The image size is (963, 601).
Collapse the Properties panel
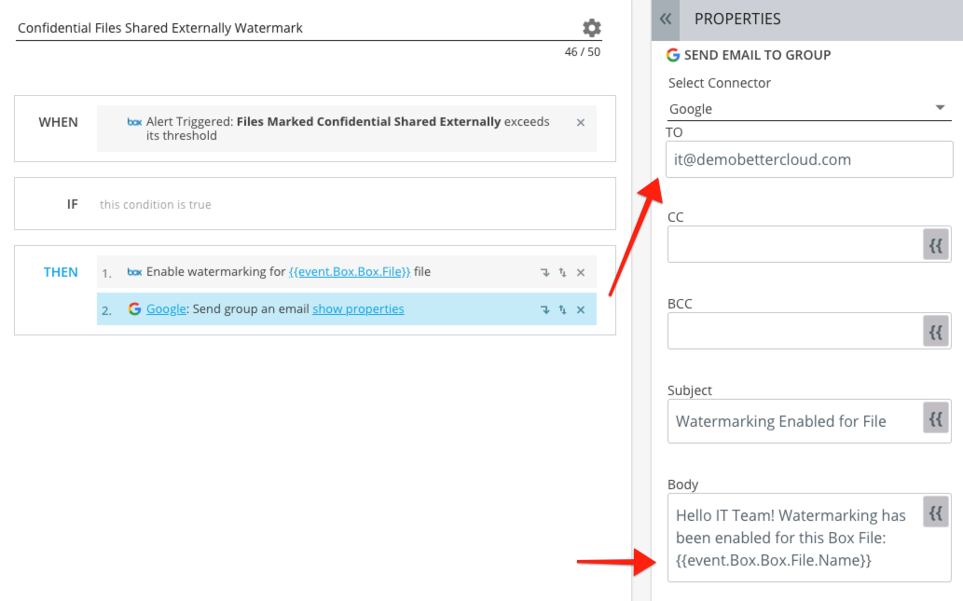[666, 19]
